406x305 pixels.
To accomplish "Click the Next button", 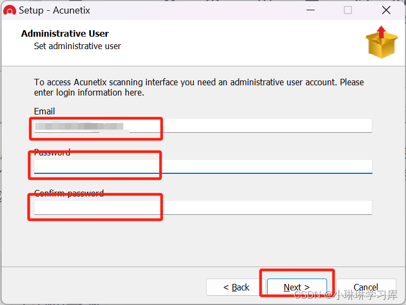I will pyautogui.click(x=297, y=287).
